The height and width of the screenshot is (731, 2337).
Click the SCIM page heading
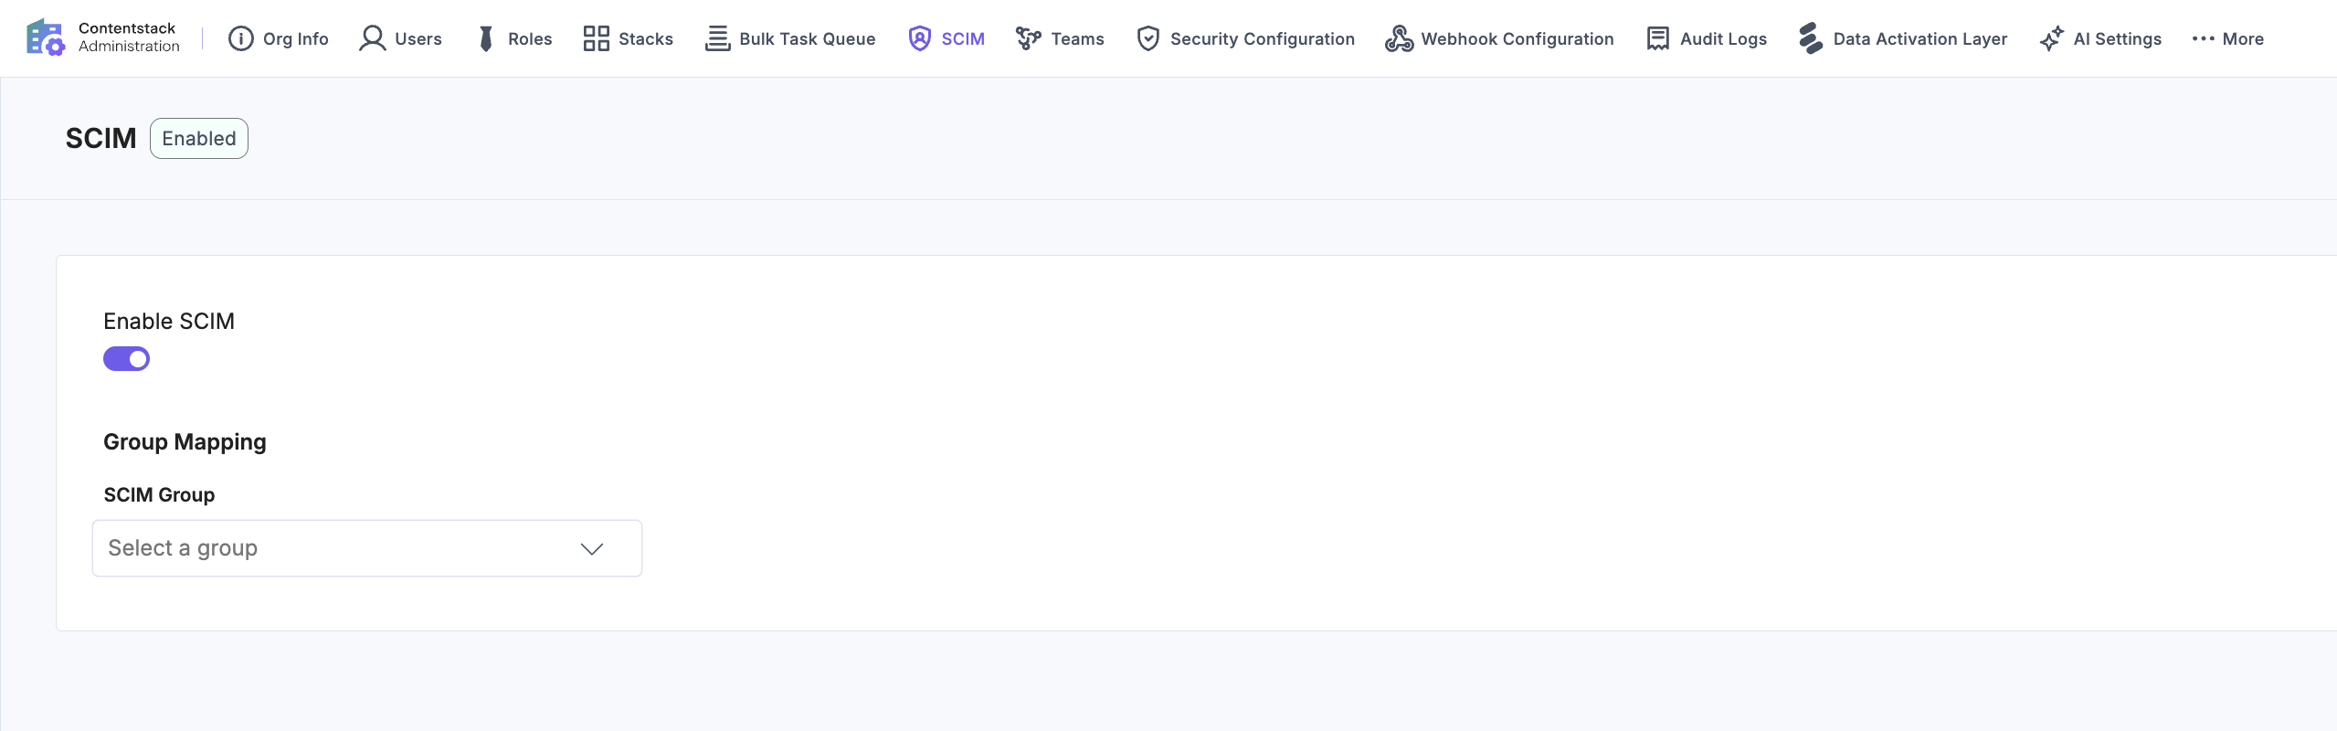[x=100, y=138]
